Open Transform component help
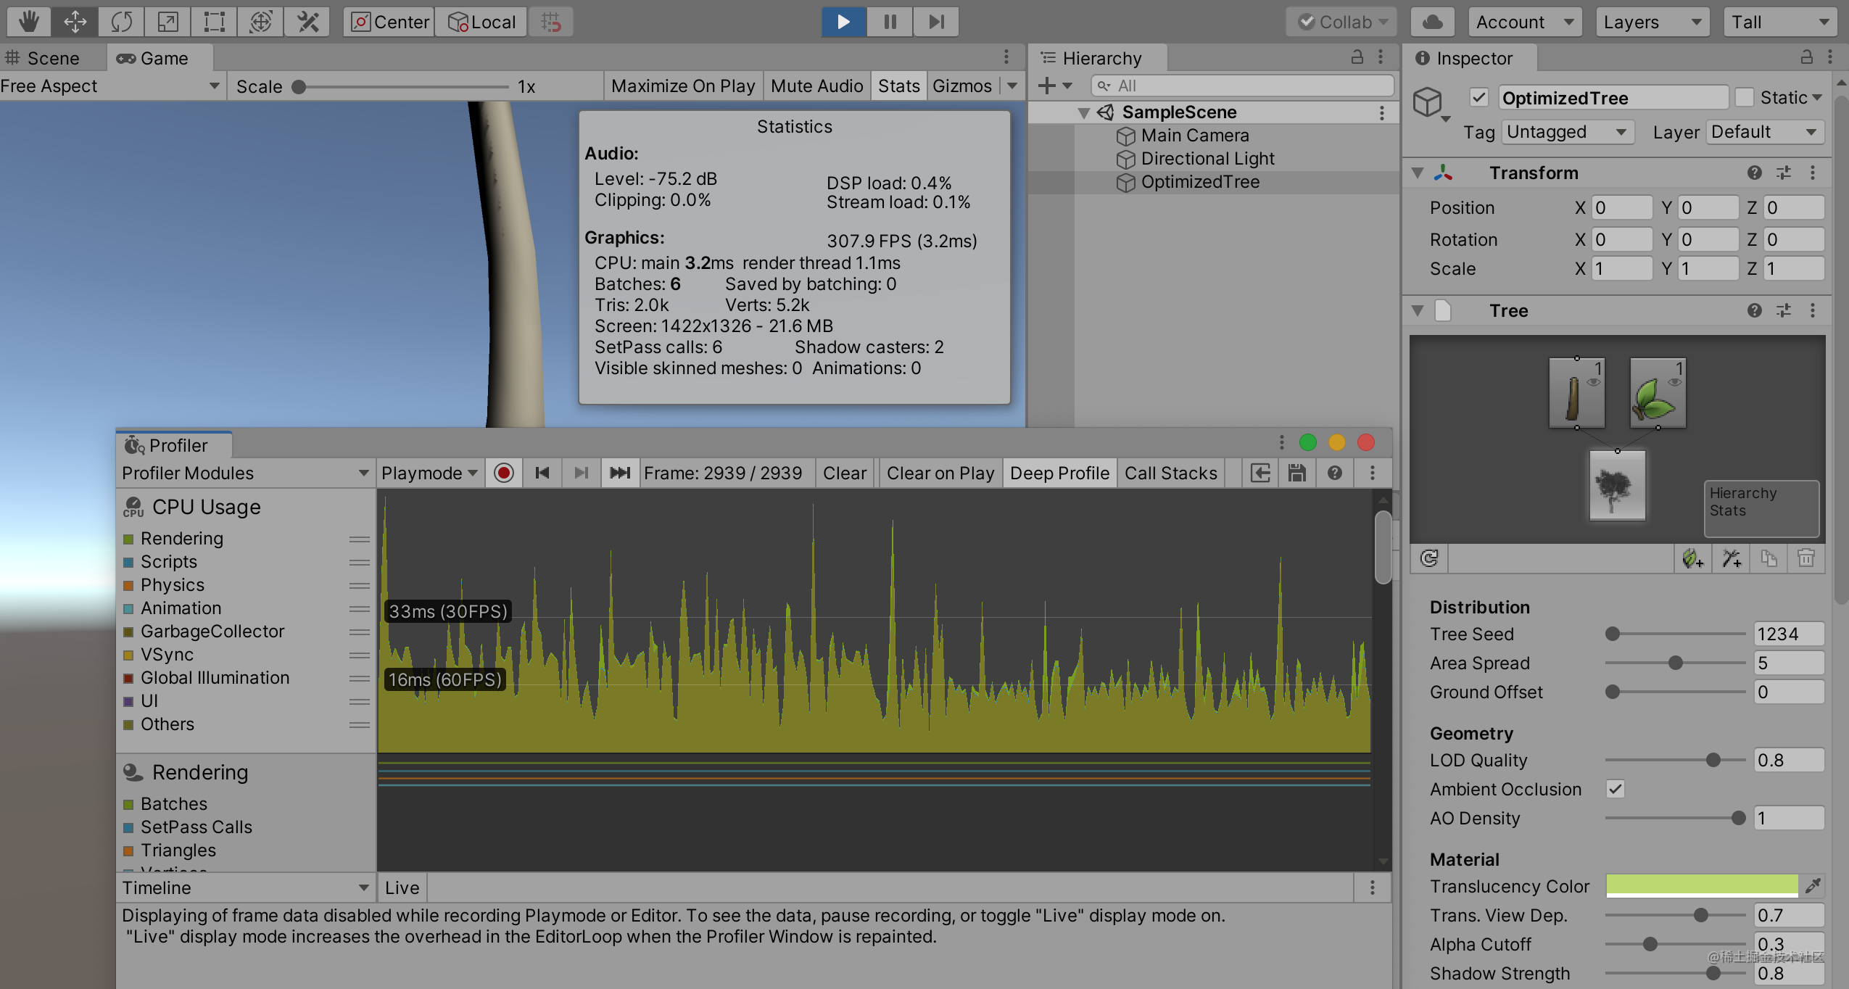1849x989 pixels. pos(1755,173)
